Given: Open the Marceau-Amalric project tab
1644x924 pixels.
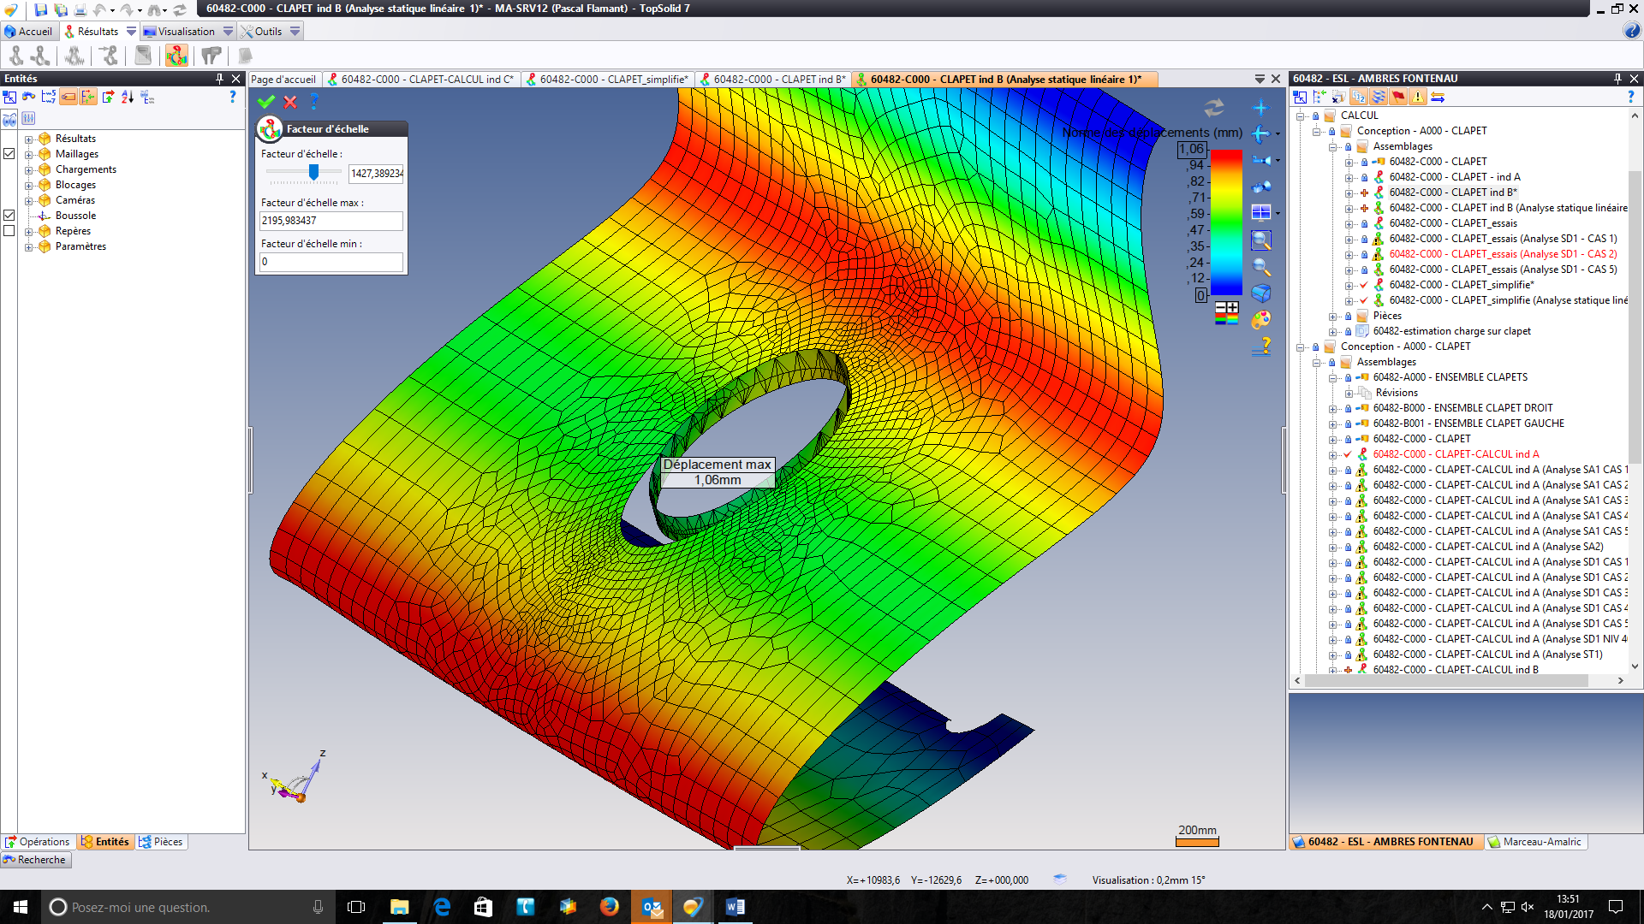Looking at the screenshot, I should [x=1535, y=842].
